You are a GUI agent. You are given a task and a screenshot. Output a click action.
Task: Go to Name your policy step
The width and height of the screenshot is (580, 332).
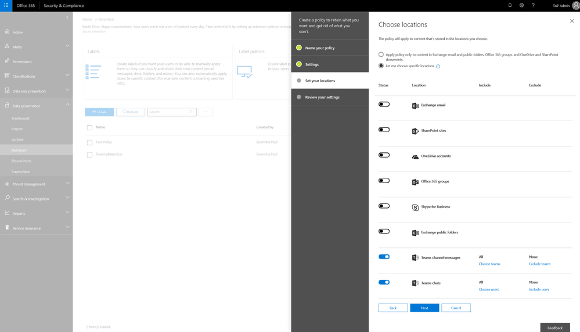click(x=330, y=48)
